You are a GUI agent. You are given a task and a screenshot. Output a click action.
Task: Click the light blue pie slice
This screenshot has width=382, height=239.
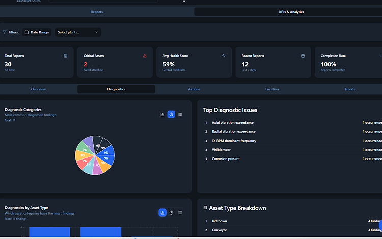pos(89,167)
